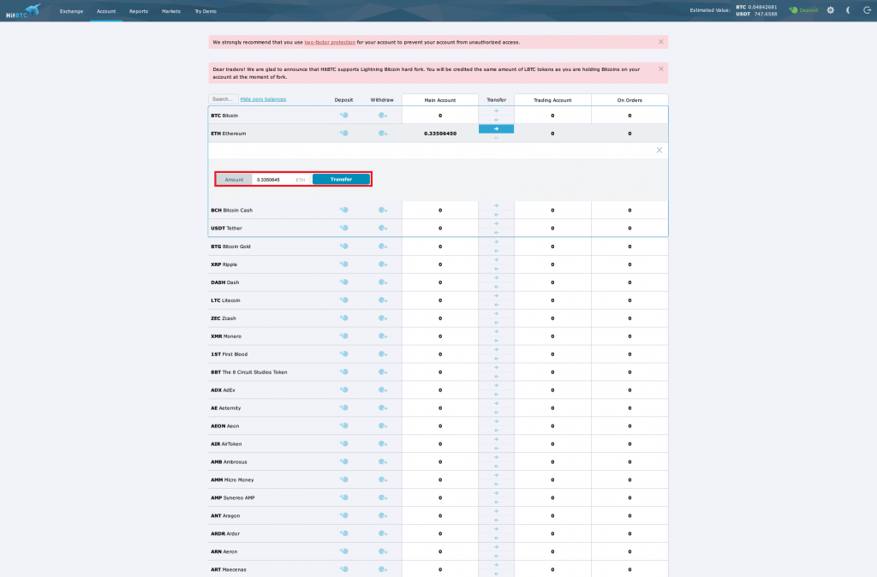877x577 pixels.
Task: Click the withdraw icon for BCH Bitcoin Cash
Action: [x=383, y=210]
